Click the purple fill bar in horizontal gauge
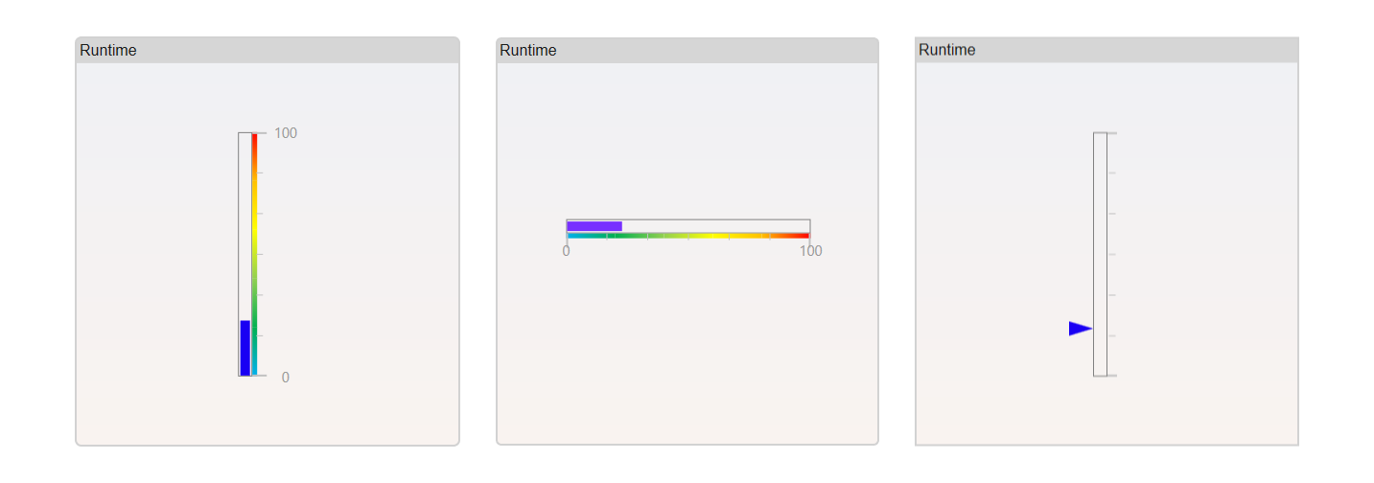1374x483 pixels. tap(594, 226)
